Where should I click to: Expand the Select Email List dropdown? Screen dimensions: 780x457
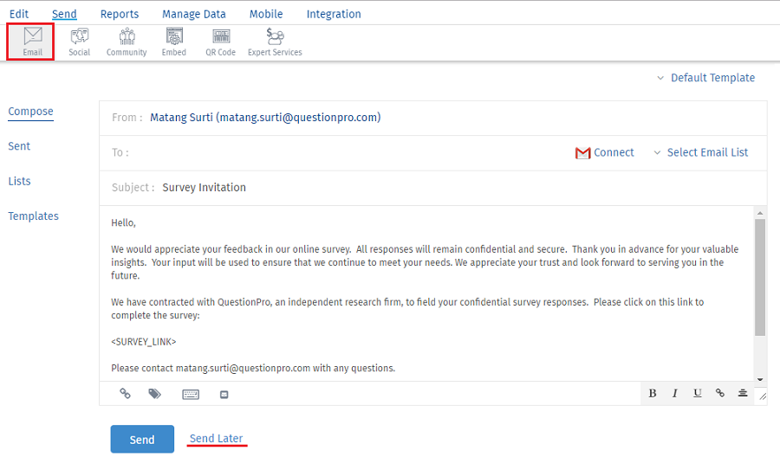[x=701, y=152]
